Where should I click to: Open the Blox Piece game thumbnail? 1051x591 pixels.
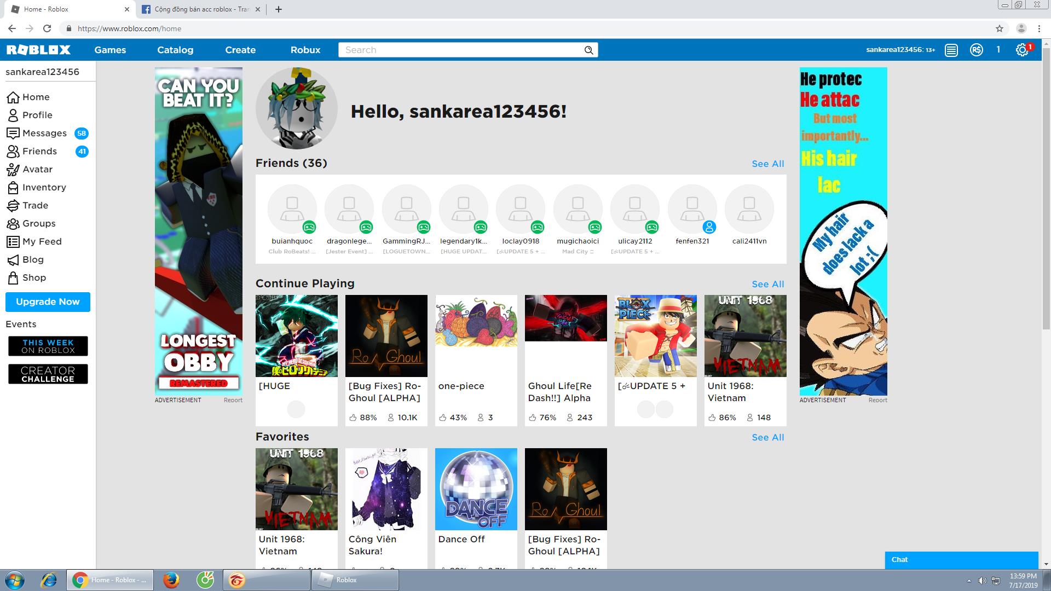[656, 336]
